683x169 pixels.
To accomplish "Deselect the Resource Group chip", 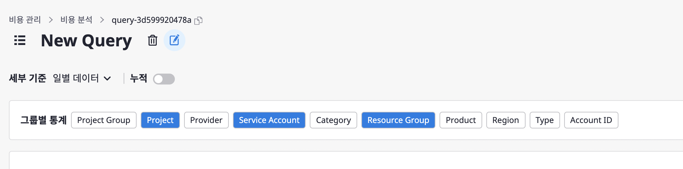I will click(x=398, y=120).
